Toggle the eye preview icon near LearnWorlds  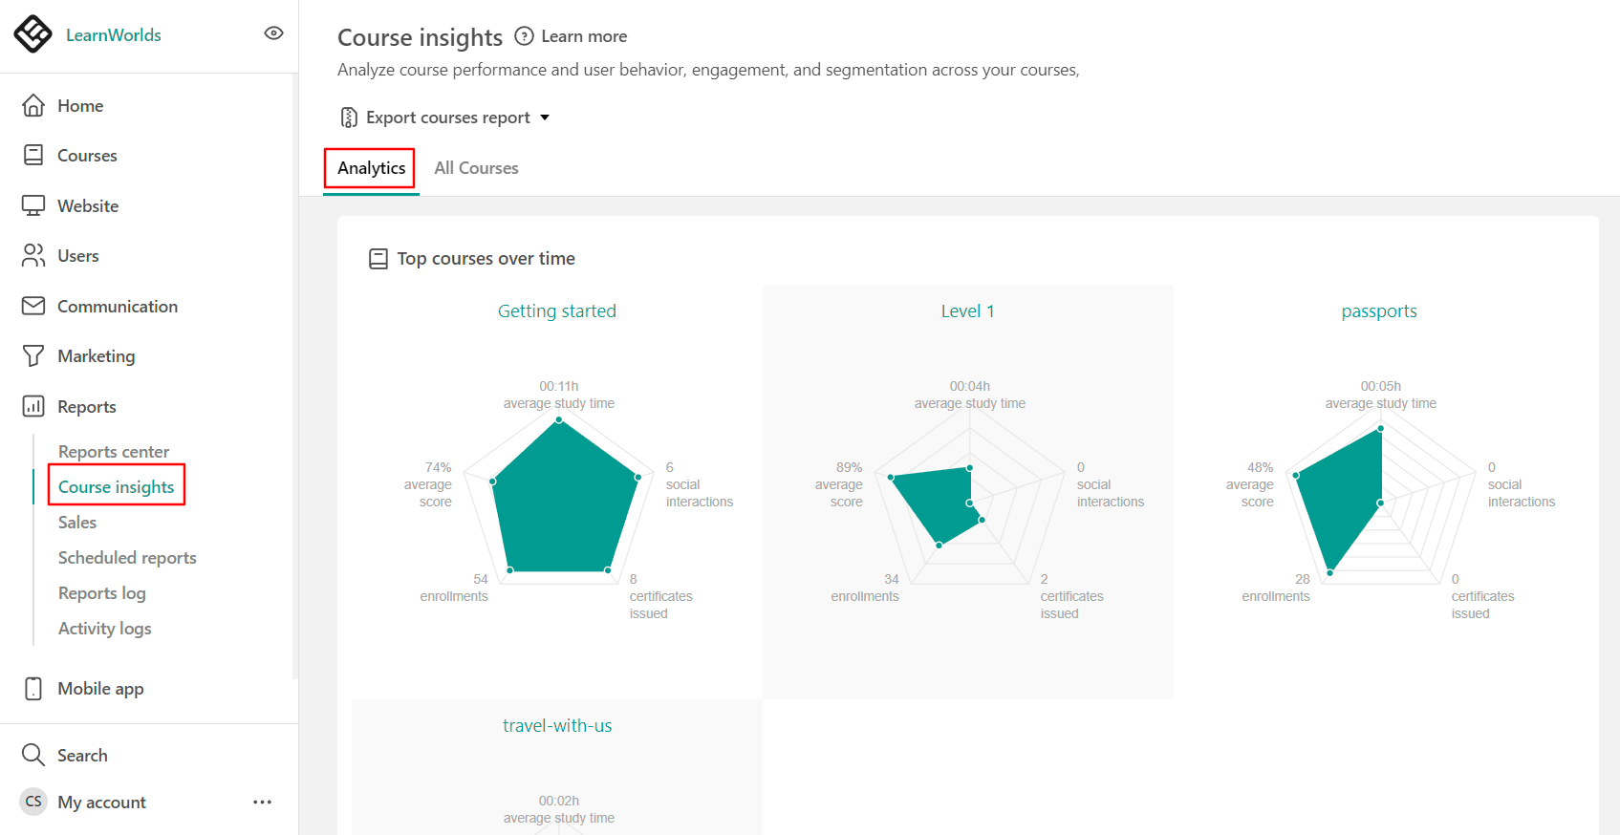(x=273, y=33)
